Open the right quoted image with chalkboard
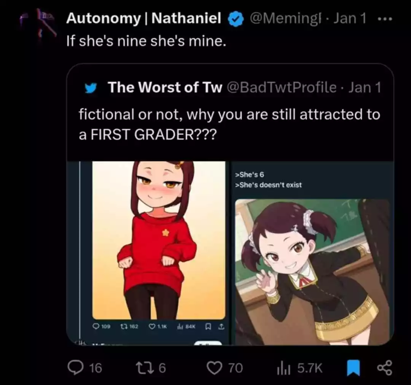Screen dimensions: 411x385 pyautogui.click(x=312, y=272)
